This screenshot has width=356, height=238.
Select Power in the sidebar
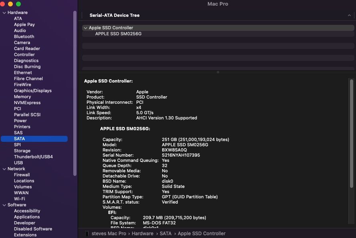[20, 121]
